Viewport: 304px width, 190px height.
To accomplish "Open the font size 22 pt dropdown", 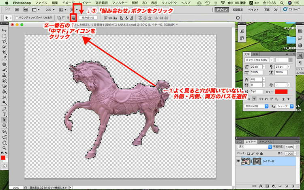I will click(264, 67).
